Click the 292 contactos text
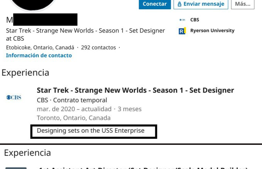The height and width of the screenshot is (169, 262). [99, 48]
